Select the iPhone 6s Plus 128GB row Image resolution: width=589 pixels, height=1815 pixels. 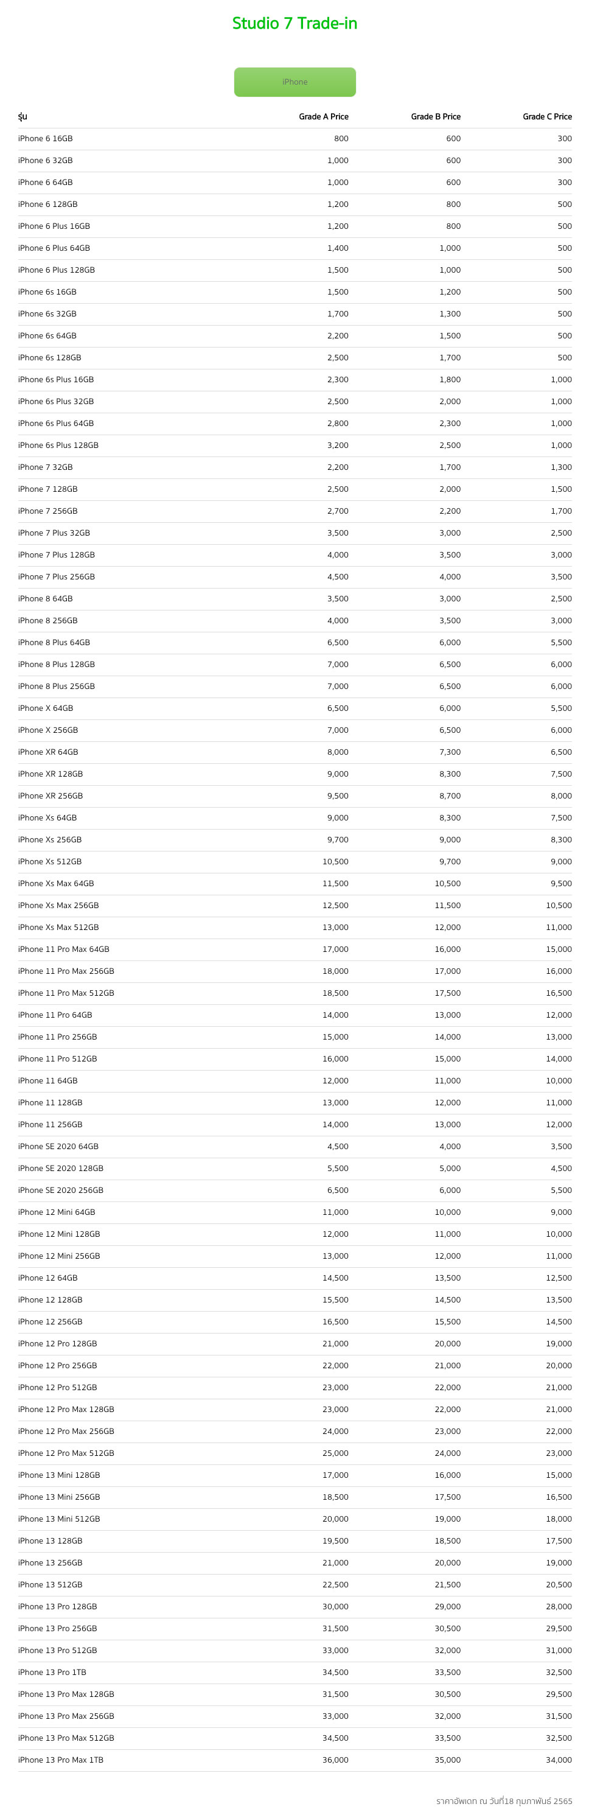(294, 446)
